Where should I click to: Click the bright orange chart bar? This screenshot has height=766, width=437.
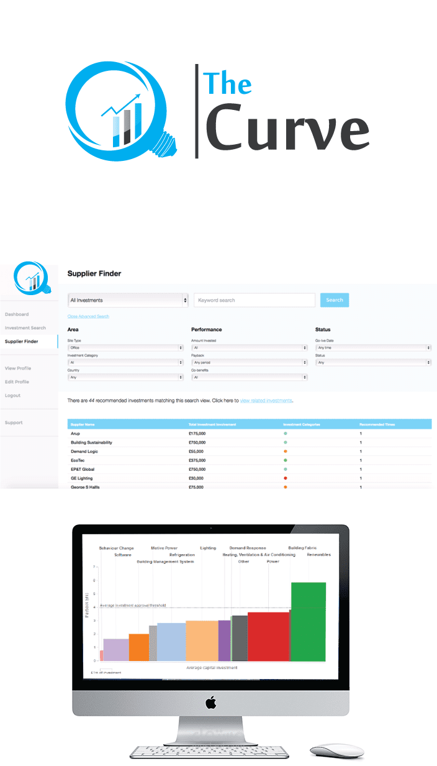tap(139, 647)
